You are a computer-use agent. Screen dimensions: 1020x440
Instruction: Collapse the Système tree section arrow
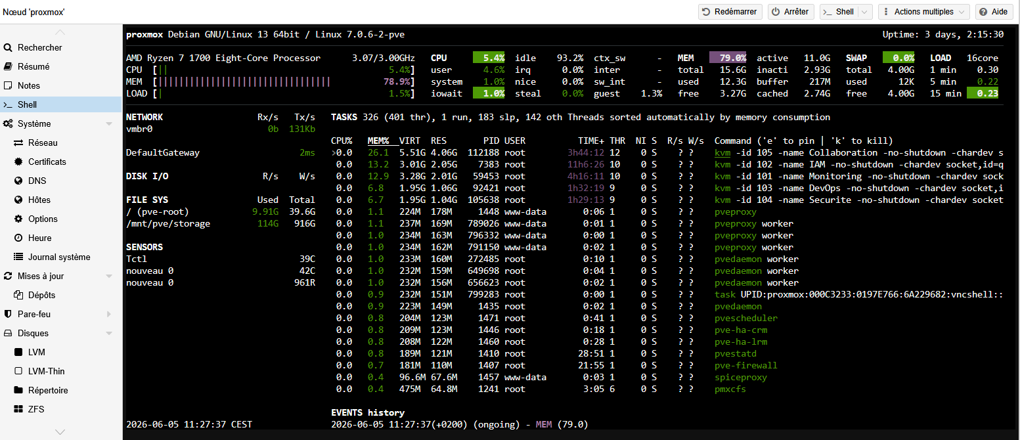click(109, 123)
